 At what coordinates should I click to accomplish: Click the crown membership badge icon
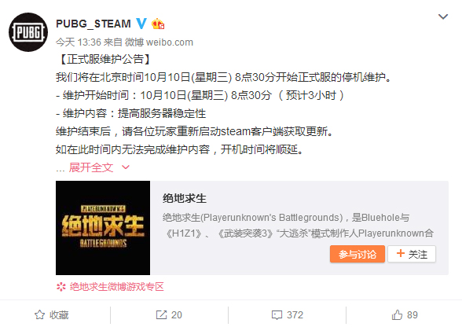[158, 24]
